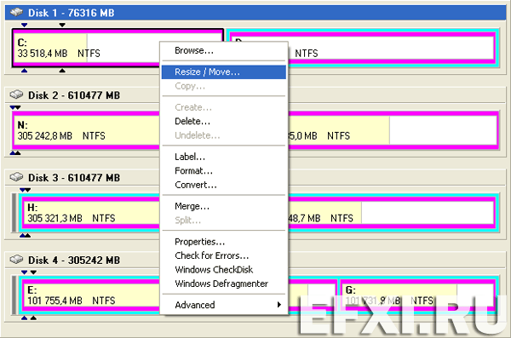Viewport: 511px width, 338px height.
Task: Select Resize / Move... menu entry
Action: 223,72
